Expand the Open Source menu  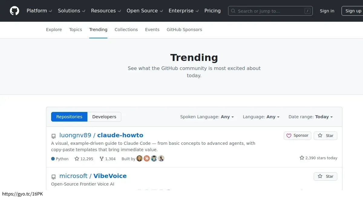[x=145, y=11]
